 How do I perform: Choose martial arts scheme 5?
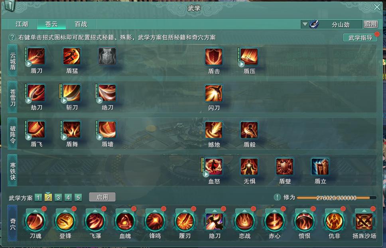pos(78,198)
